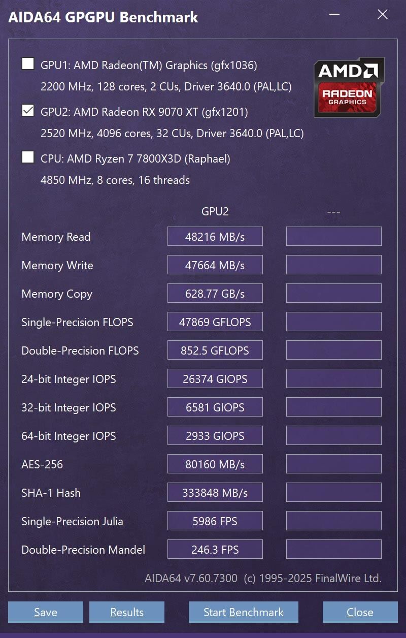Minimize the AIDA64 GPGPU Benchmark window
Image resolution: width=406 pixels, height=638 pixels.
pyautogui.click(x=334, y=15)
